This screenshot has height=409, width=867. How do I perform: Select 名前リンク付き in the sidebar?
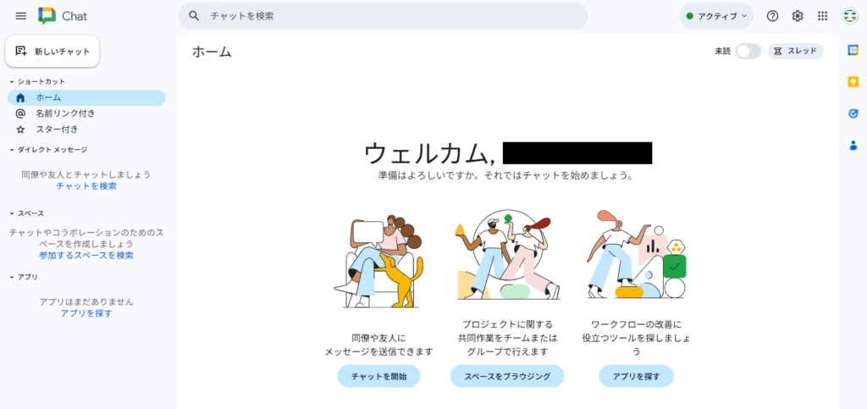tap(64, 113)
